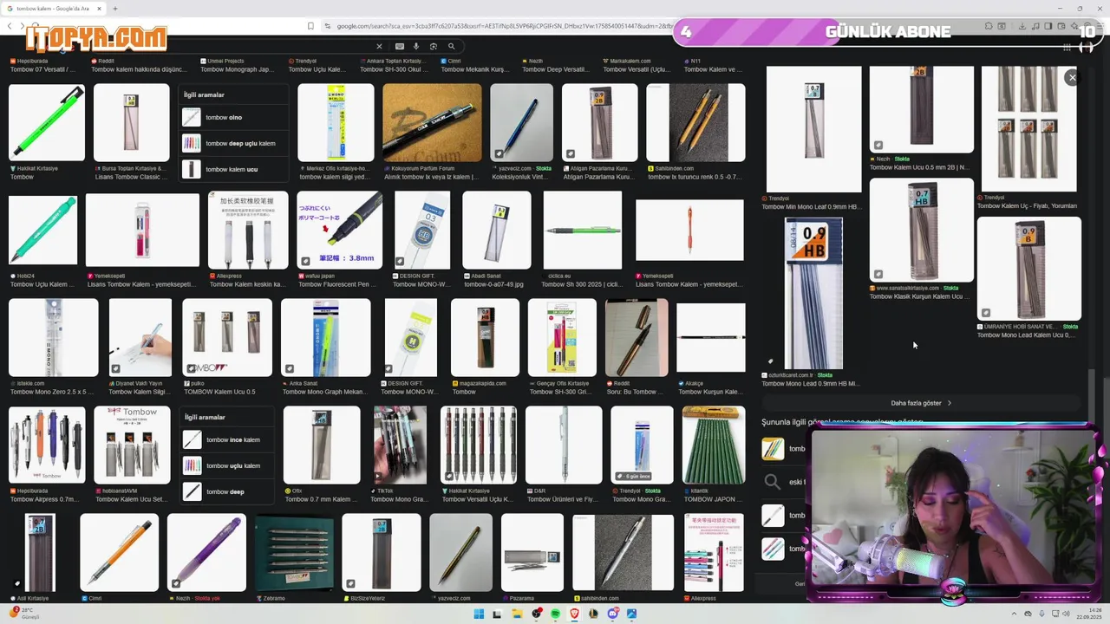This screenshot has width=1110, height=624.
Task: Submit search with magnifier icon
Action: [451, 46]
